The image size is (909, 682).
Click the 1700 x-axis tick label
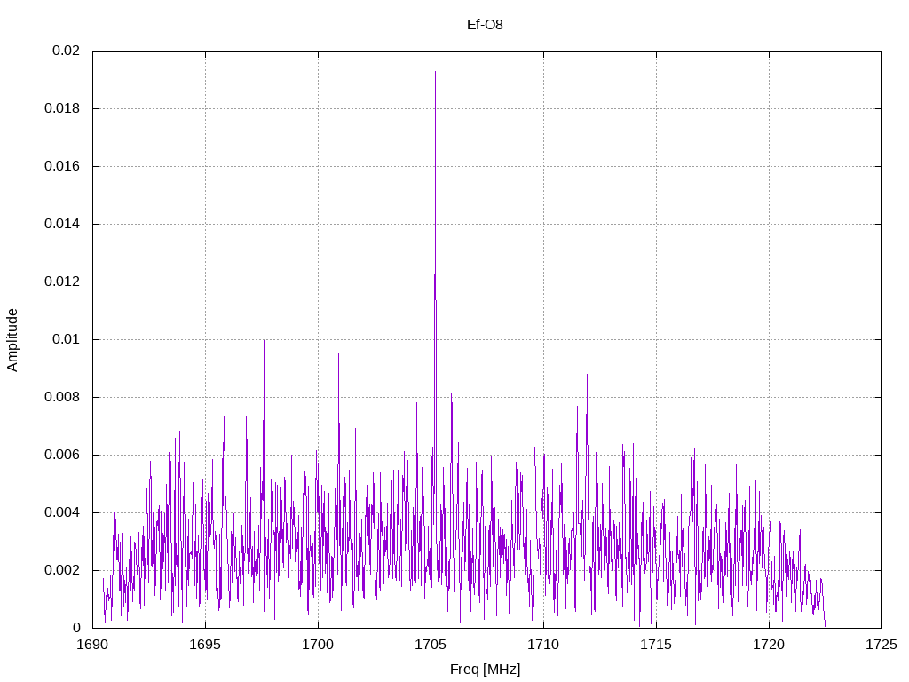(x=319, y=645)
